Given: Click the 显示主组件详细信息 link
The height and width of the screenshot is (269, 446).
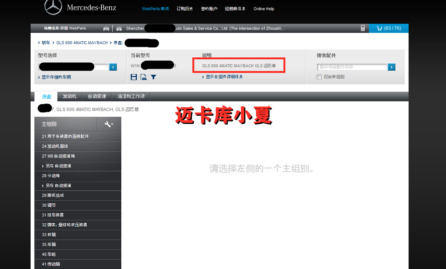Looking at the screenshot, I should pyautogui.click(x=224, y=77).
